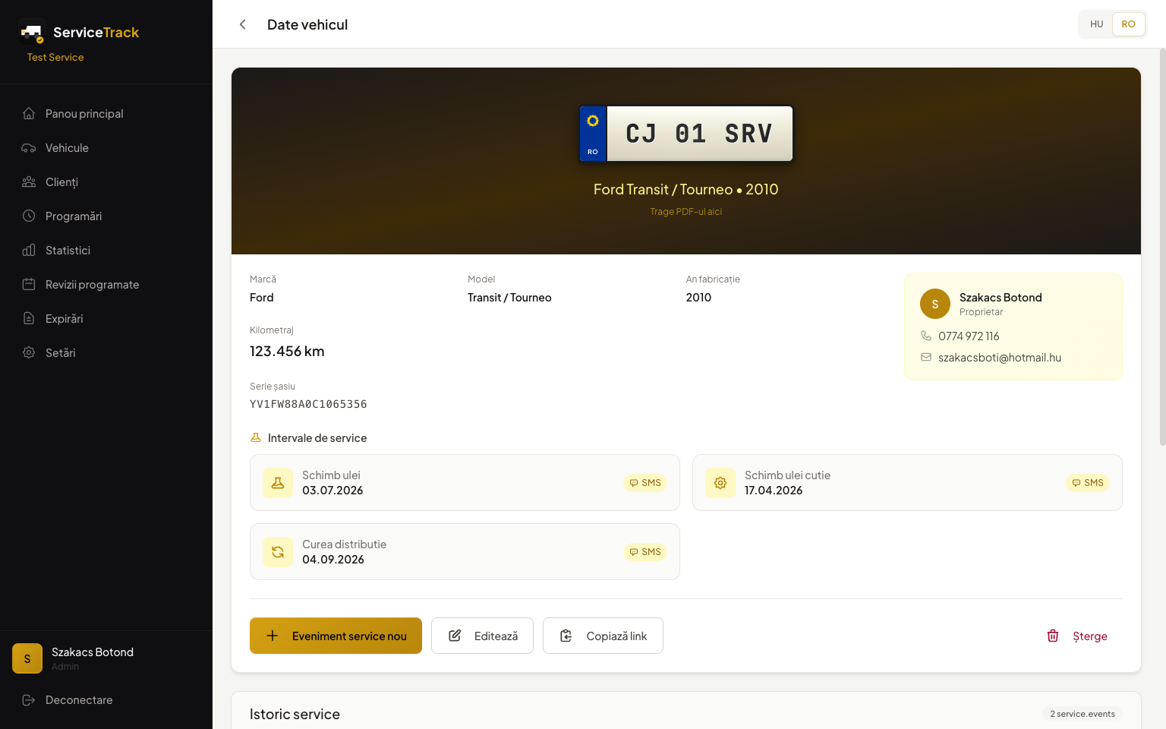Click the oil change flask icon
The height and width of the screenshot is (729, 1166).
pos(278,483)
